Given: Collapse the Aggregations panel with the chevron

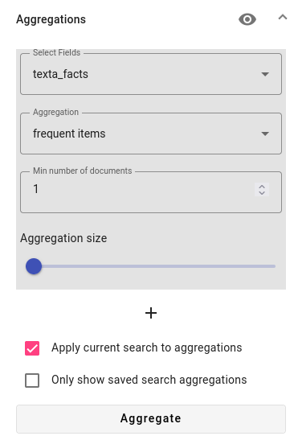Looking at the screenshot, I should pos(283,17).
